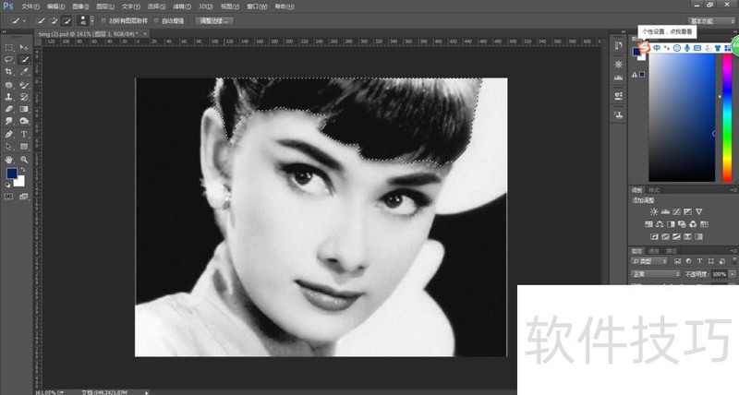
Task: Add a Brightness/Contrast adjustment
Action: click(x=653, y=211)
